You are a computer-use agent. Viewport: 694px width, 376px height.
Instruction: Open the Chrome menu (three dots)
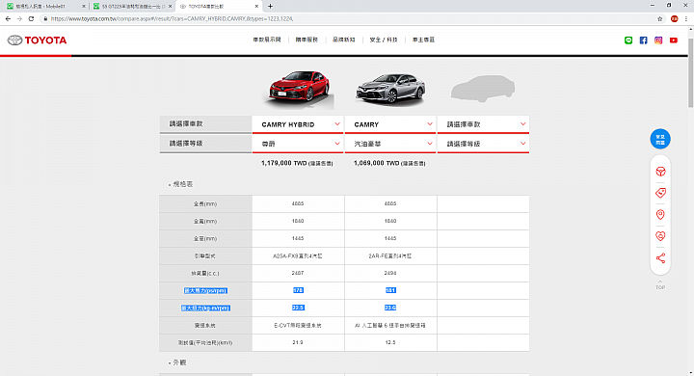(686, 18)
